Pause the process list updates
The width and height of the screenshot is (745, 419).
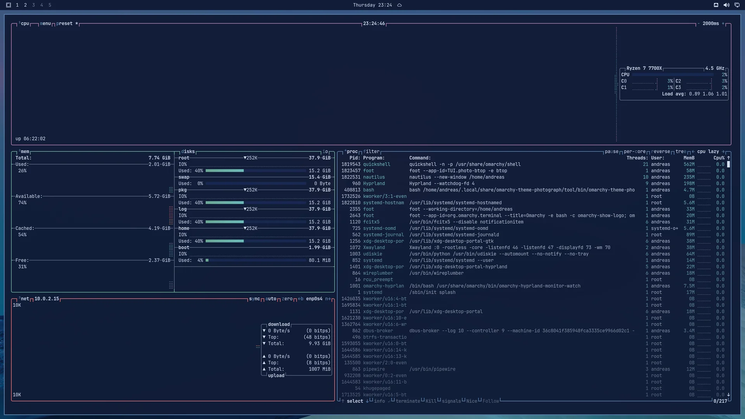click(x=612, y=152)
